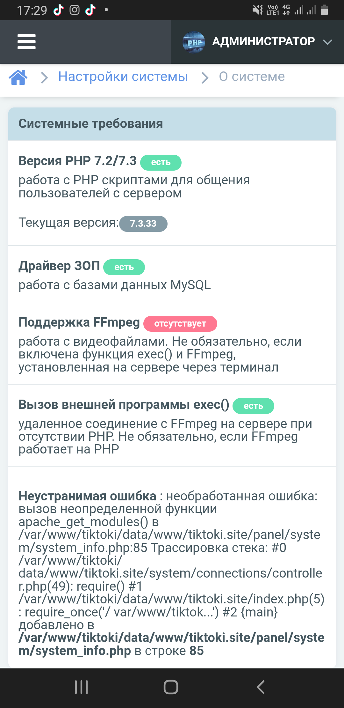Open the Администратор account menu
Viewport: 344px width, 708px height.
263,42
